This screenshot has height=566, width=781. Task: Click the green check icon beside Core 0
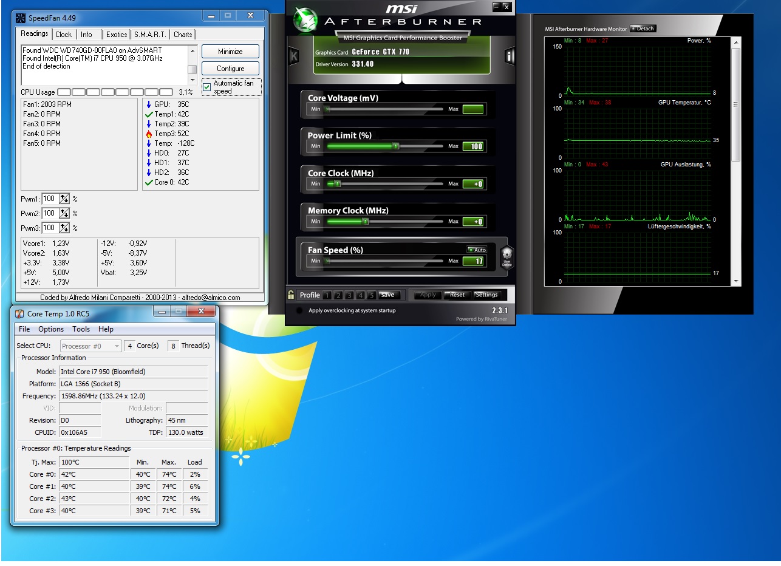149,182
